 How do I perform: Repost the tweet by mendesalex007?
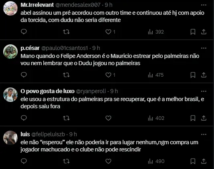pos(66,32)
